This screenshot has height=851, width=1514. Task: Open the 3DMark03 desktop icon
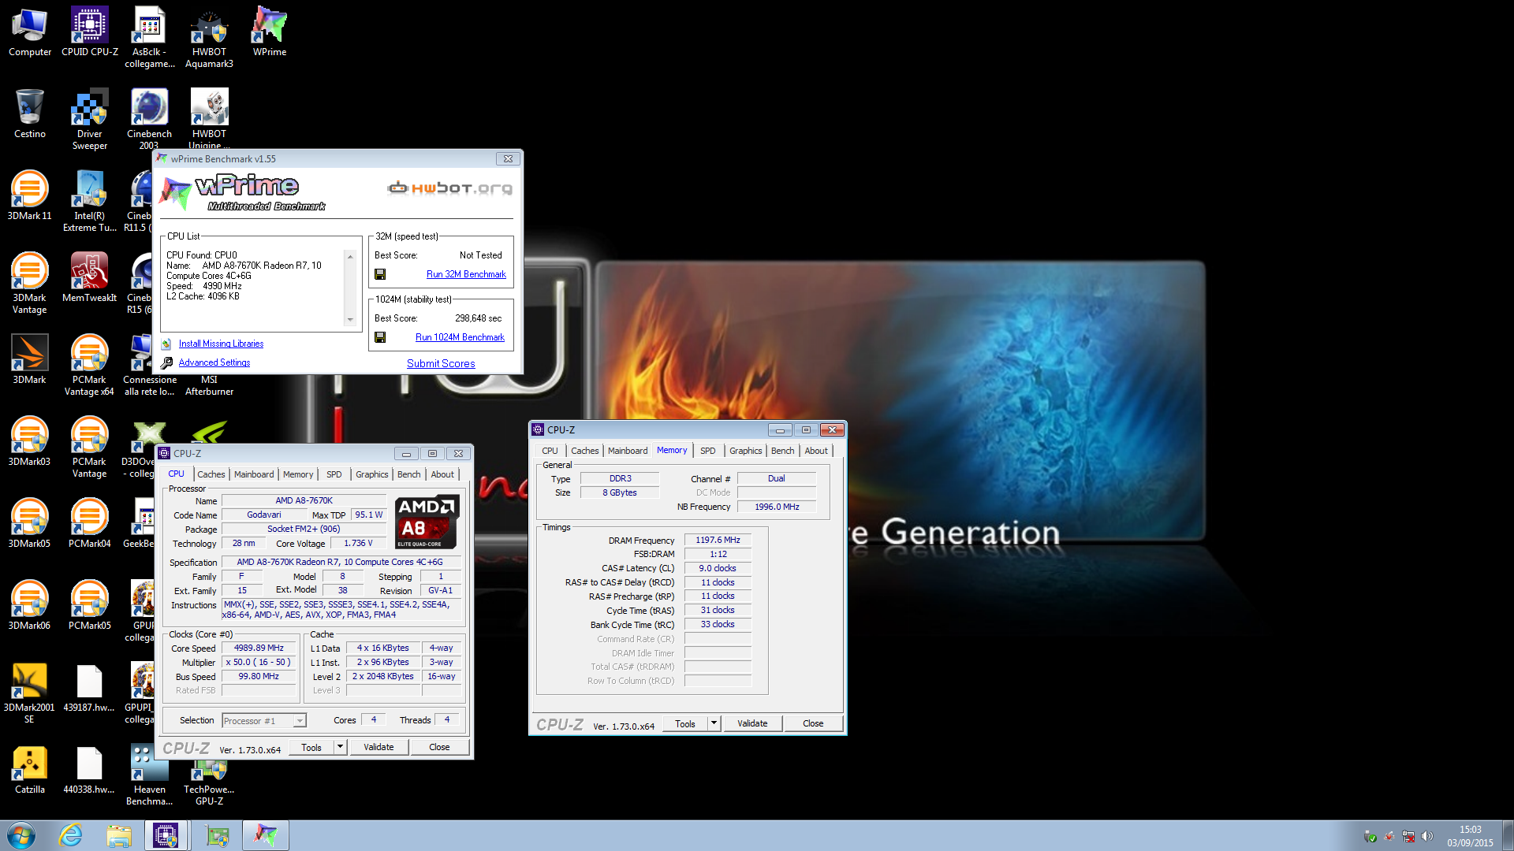[30, 442]
